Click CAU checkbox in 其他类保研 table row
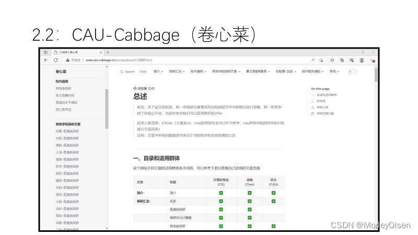 (x=273, y=226)
